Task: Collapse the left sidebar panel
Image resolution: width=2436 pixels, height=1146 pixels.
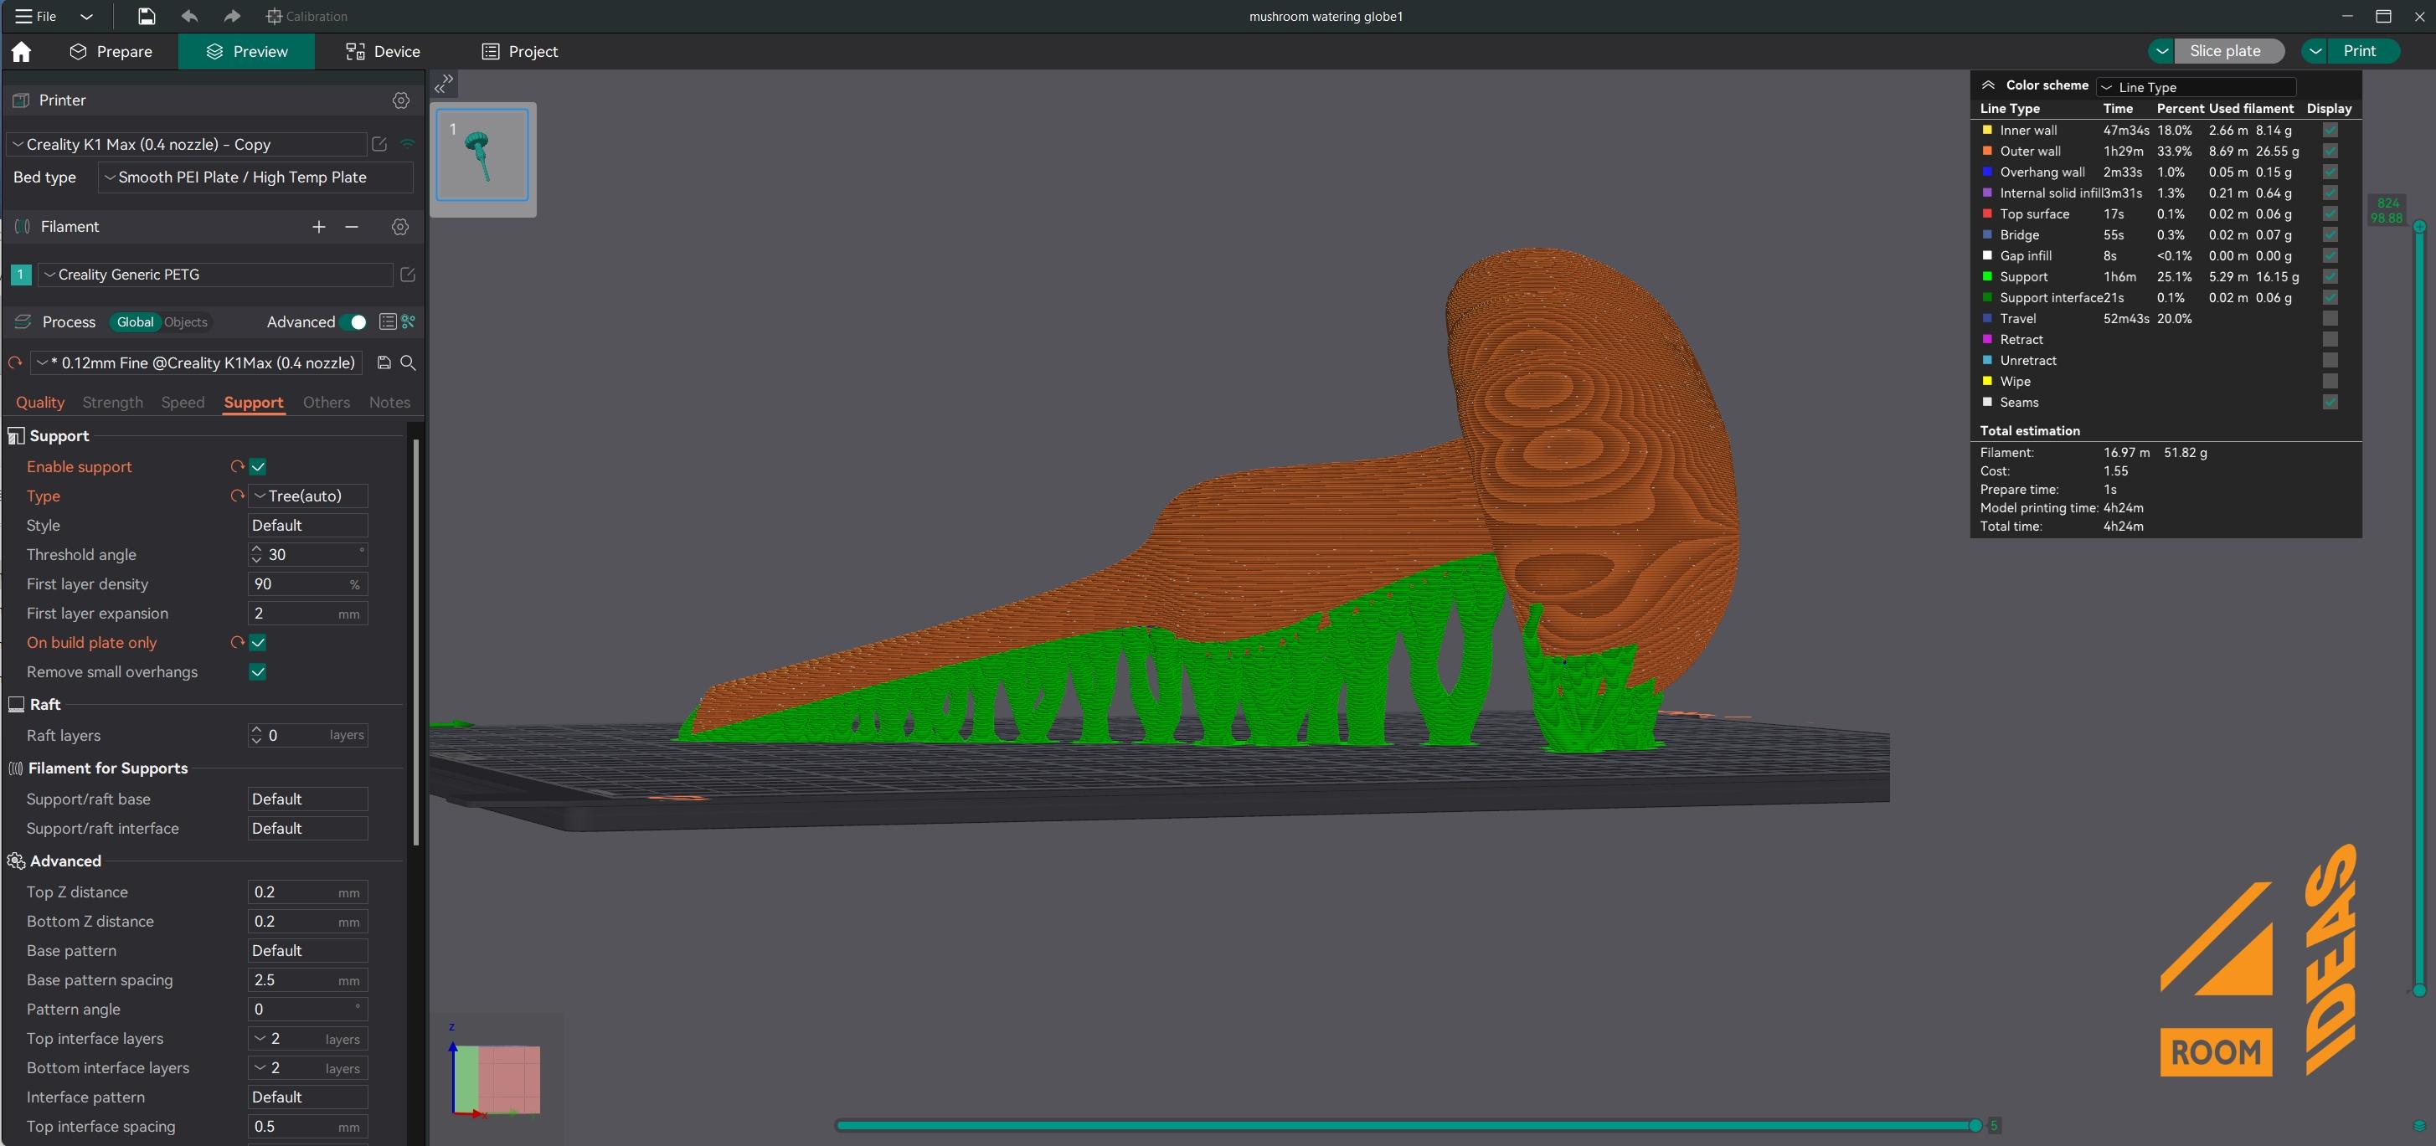Action: click(x=444, y=85)
